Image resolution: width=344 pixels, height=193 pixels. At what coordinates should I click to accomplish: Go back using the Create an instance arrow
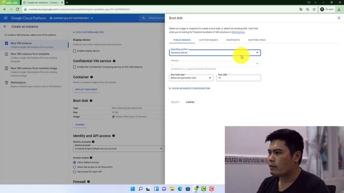click(5, 26)
